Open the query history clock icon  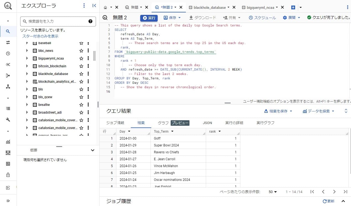8,53
